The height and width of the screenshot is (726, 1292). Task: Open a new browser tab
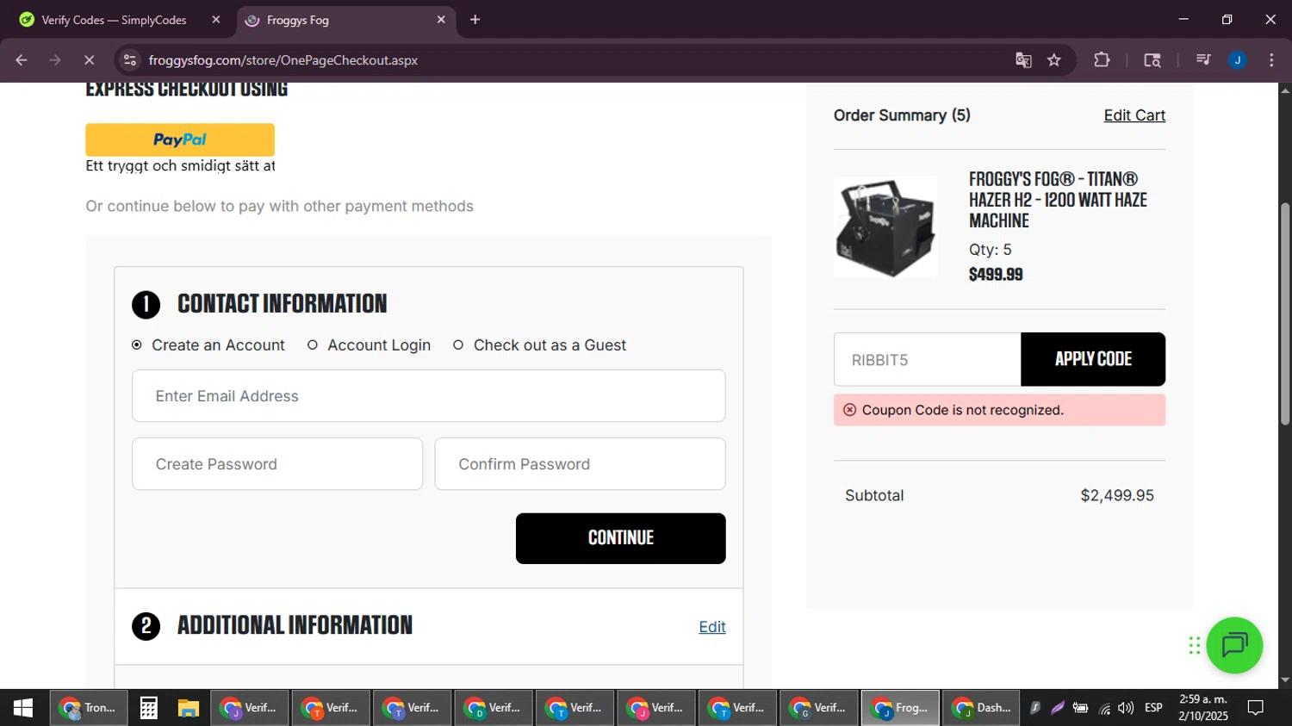click(x=475, y=20)
